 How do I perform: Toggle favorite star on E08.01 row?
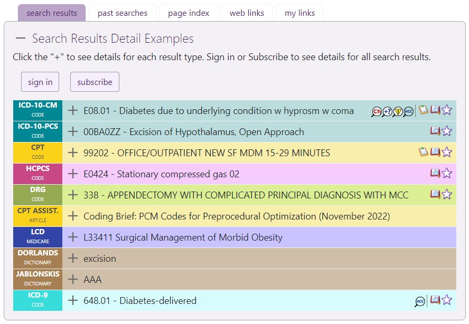pyautogui.click(x=447, y=110)
